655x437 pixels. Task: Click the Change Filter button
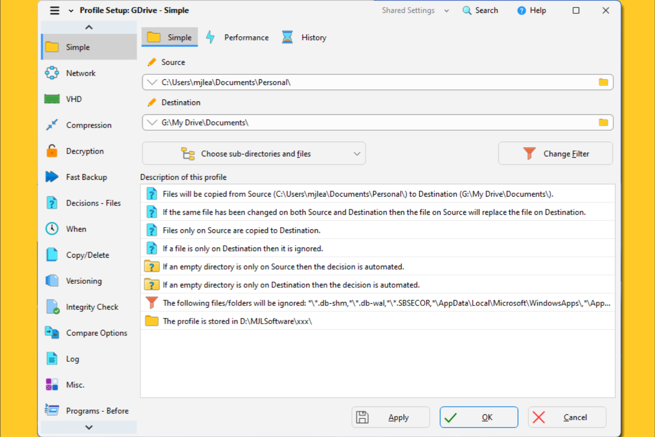click(555, 153)
